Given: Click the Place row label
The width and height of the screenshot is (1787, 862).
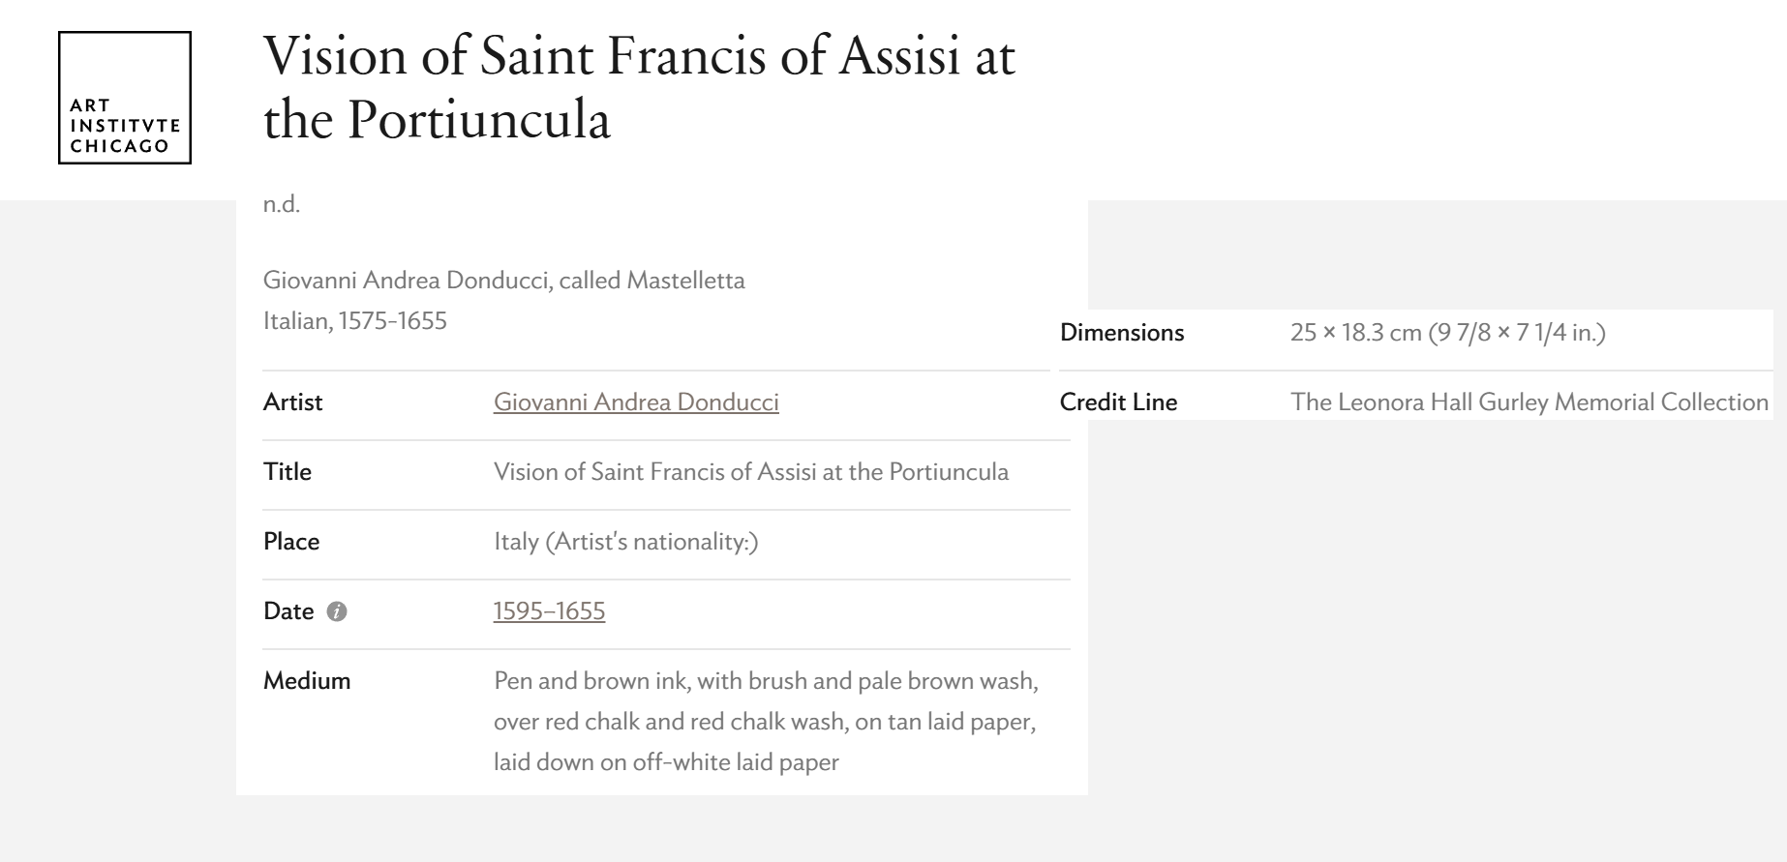Looking at the screenshot, I should (x=291, y=542).
